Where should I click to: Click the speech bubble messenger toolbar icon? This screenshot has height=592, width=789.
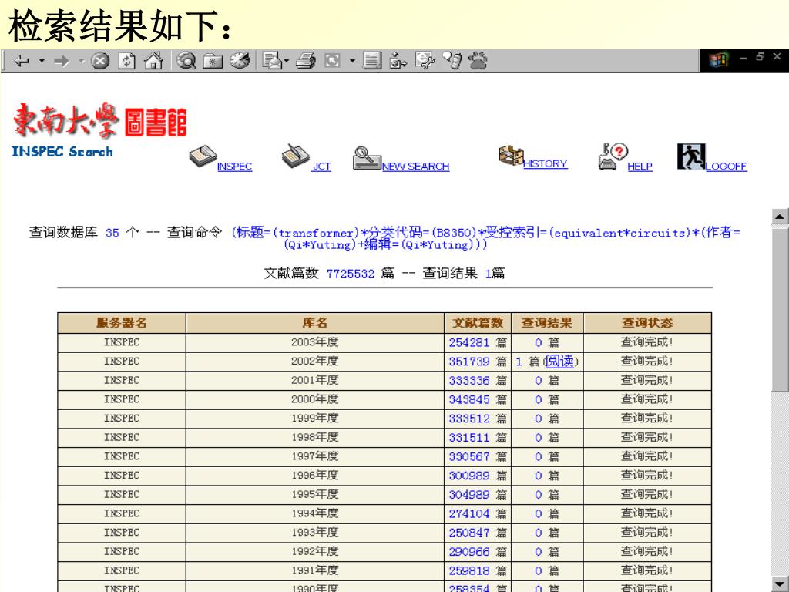(x=452, y=61)
